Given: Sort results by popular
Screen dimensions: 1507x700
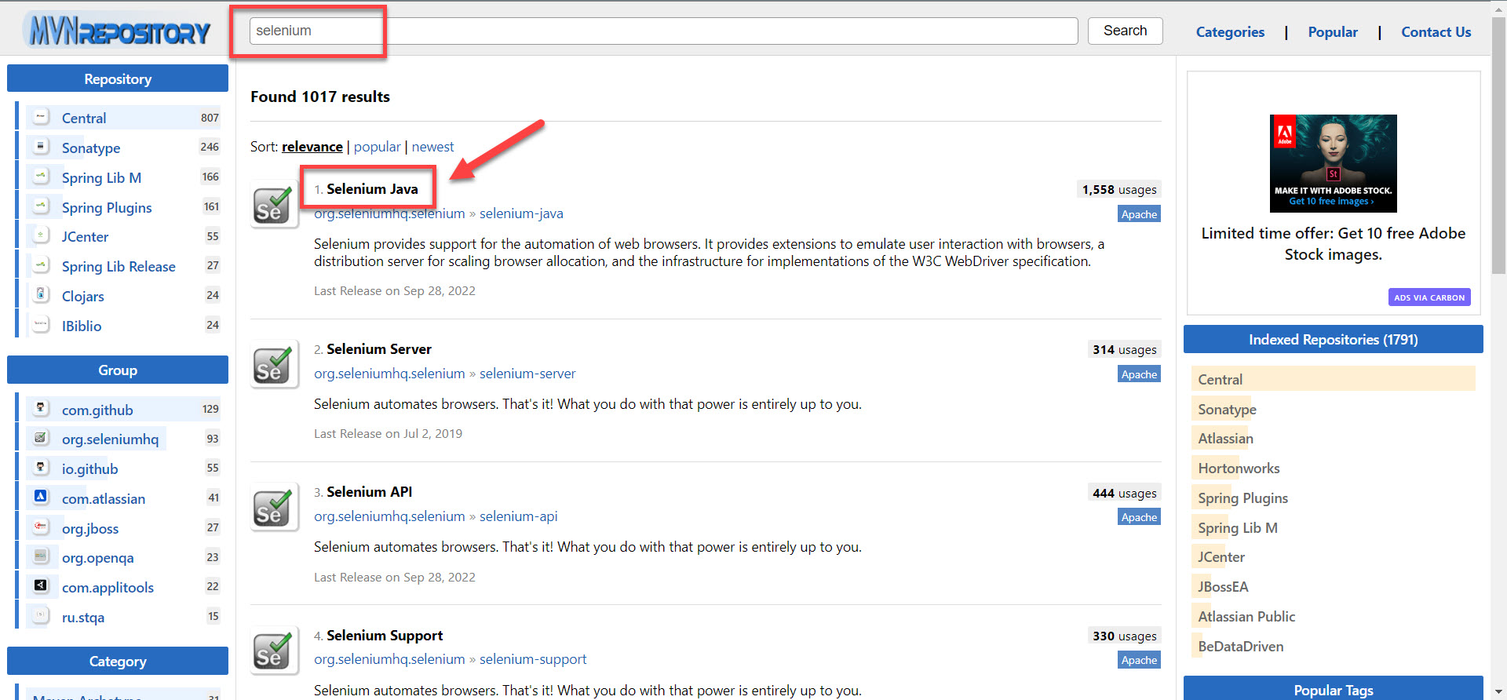Looking at the screenshot, I should 377,147.
